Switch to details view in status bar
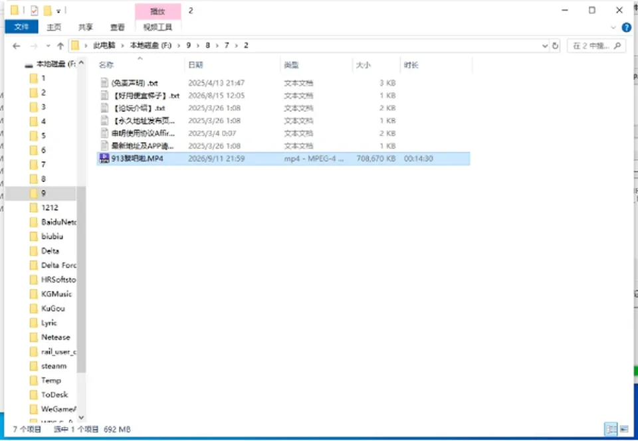638x441 pixels. [x=610, y=429]
